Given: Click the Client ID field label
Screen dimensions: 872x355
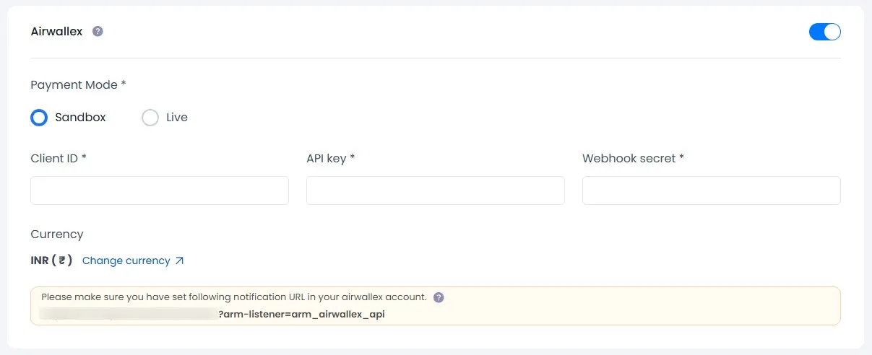Looking at the screenshot, I should point(59,158).
